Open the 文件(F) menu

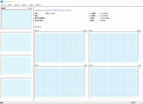tap(3, 5)
